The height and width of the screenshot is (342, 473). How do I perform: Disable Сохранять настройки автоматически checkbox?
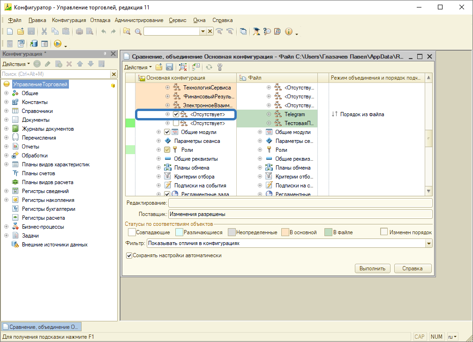(129, 256)
